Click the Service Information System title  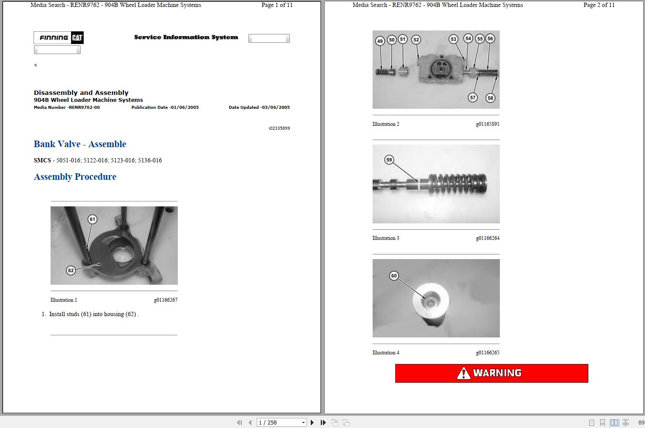186,37
